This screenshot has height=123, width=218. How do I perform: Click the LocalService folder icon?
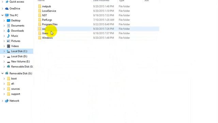click(40, 11)
